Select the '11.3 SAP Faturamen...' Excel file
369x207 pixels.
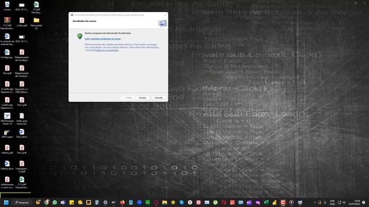(22, 183)
